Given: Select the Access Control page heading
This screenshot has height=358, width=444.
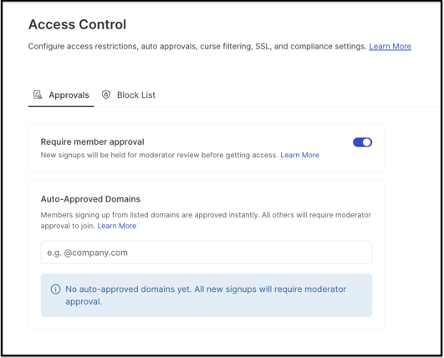Looking at the screenshot, I should click(x=77, y=24).
